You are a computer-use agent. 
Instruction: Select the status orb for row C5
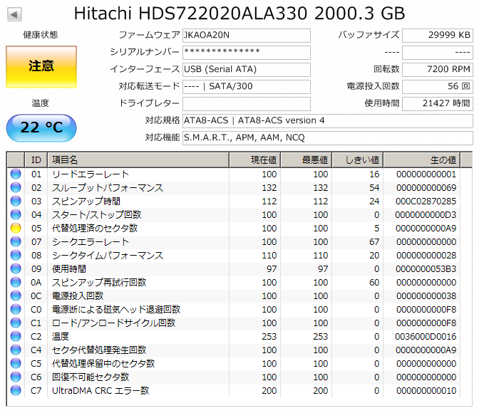point(16,363)
